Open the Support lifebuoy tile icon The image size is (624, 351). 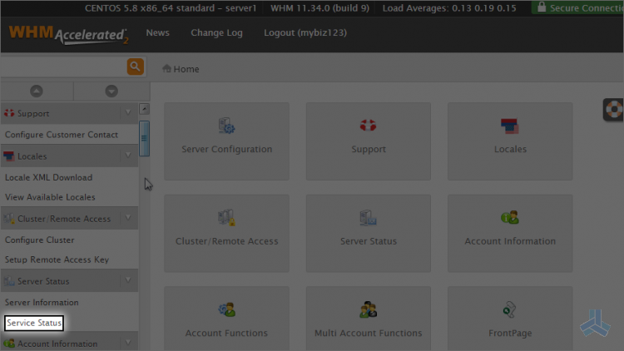[368, 126]
